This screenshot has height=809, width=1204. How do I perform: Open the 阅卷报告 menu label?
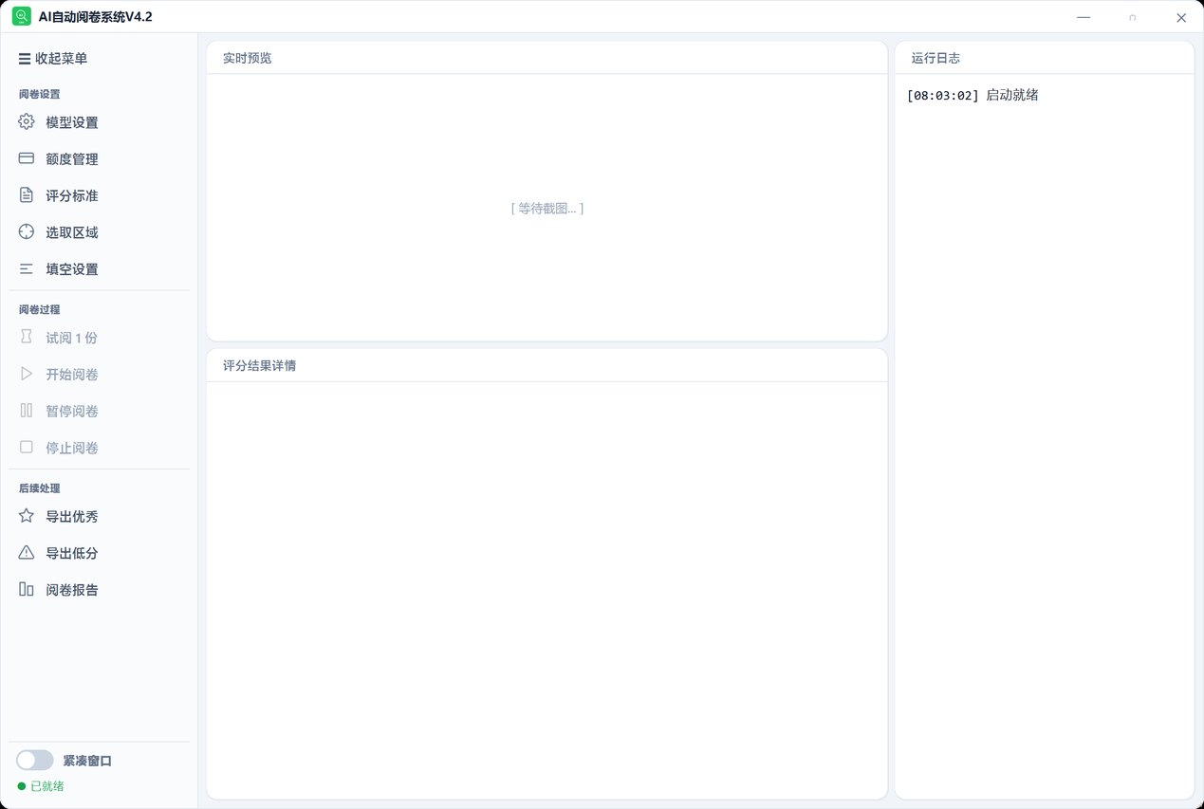point(72,590)
